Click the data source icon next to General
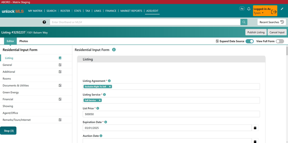The width and height of the screenshot is (288, 143). pos(60,65)
